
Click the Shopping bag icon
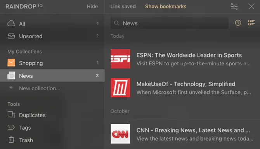[11, 63]
